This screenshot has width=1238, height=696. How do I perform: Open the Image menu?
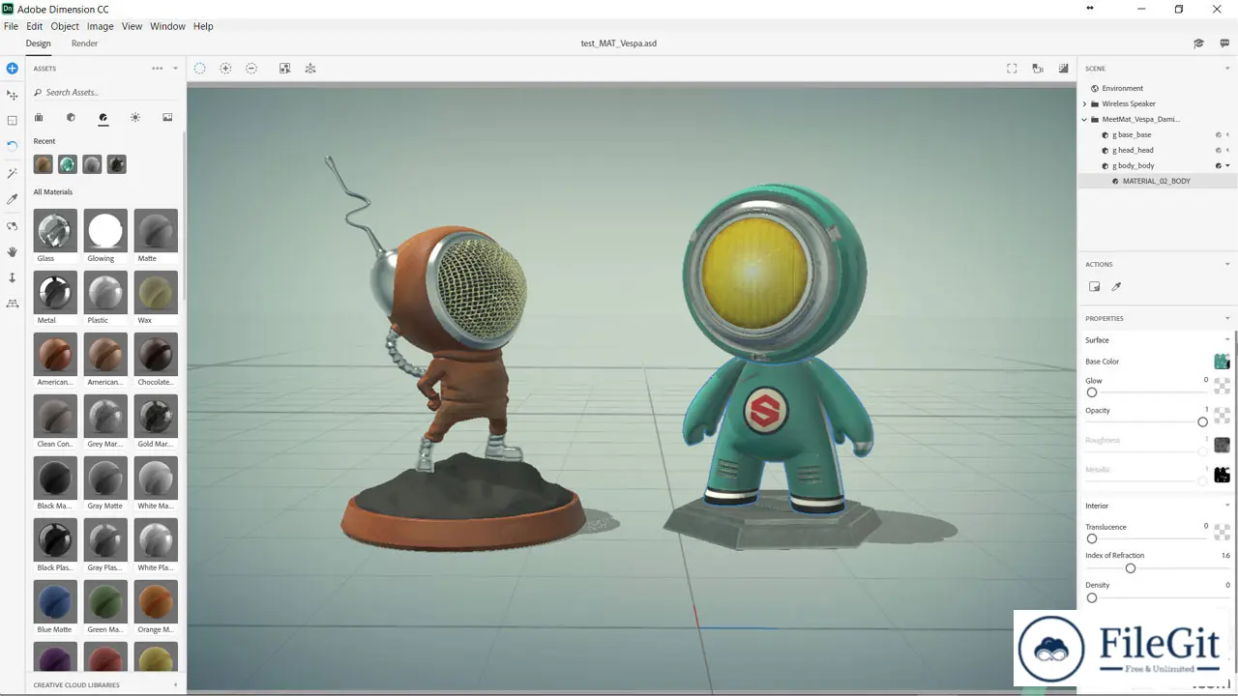pos(101,26)
